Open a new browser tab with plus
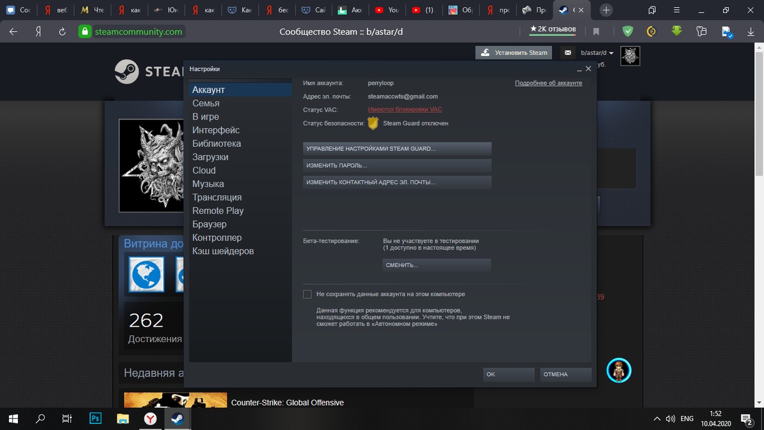Viewport: 764px width, 430px height. 606,10
